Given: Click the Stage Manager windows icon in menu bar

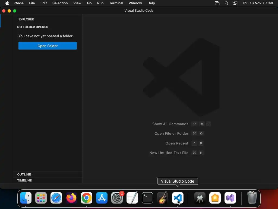Looking at the screenshot, I should tap(217, 3).
